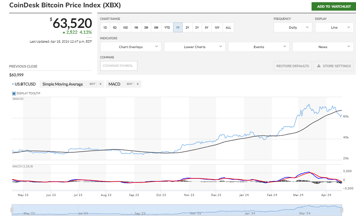The height and width of the screenshot is (221, 356).
Task: Grab the left handle of range navigator
Action: [x=12, y=210]
